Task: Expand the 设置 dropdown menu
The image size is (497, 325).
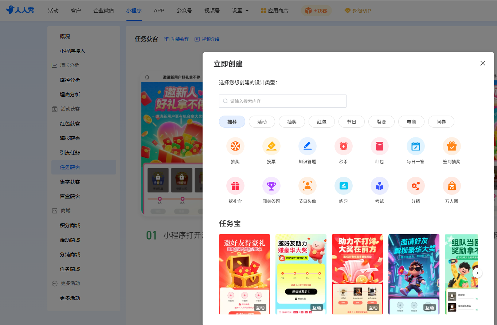Action: 240,11
